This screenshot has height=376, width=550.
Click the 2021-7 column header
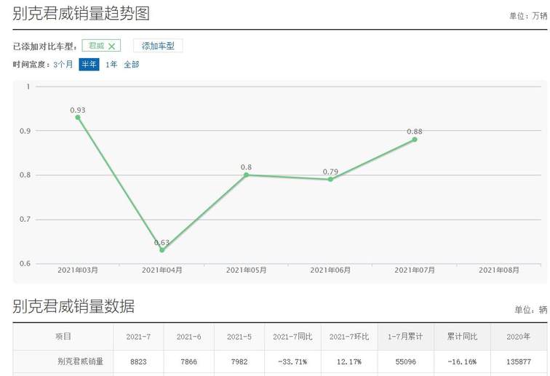[138, 337]
